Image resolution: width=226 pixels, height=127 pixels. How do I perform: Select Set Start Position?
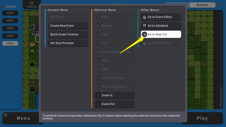point(68,43)
